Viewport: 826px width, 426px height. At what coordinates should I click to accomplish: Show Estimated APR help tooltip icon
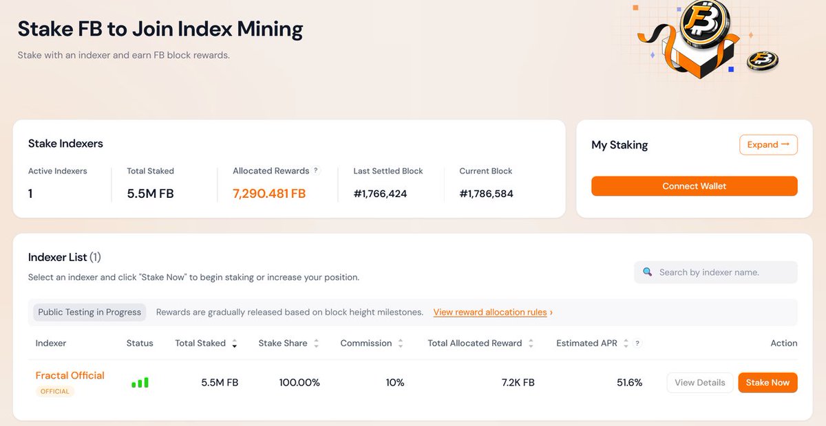pos(637,343)
